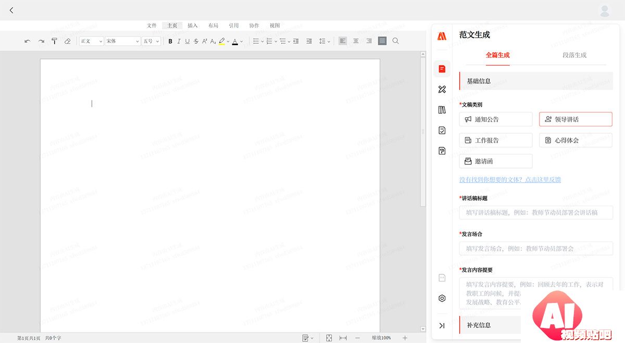The image size is (625, 343).
Task: Toggle superscript formatting
Action: [205, 41]
